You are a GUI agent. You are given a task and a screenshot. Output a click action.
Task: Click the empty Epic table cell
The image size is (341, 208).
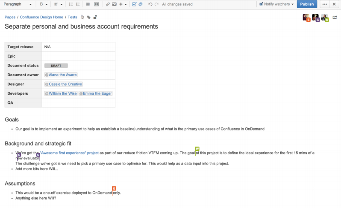78,56
